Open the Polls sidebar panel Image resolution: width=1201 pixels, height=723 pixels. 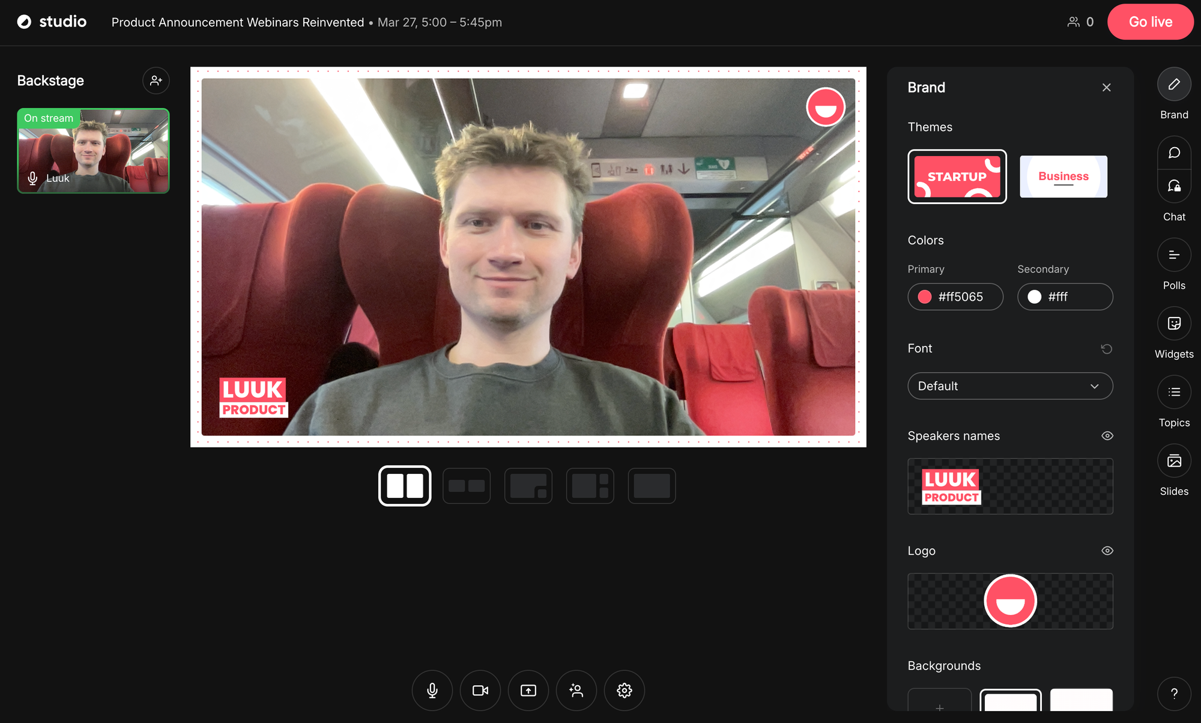point(1173,255)
